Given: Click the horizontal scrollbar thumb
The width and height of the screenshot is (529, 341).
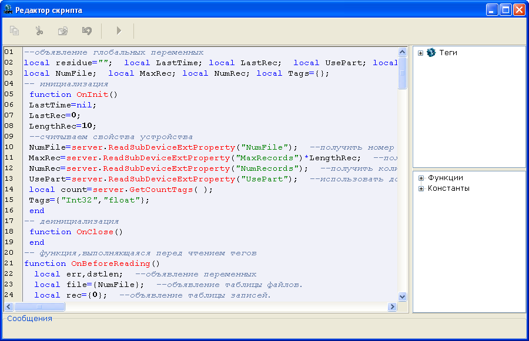Looking at the screenshot, I should 39,307.
